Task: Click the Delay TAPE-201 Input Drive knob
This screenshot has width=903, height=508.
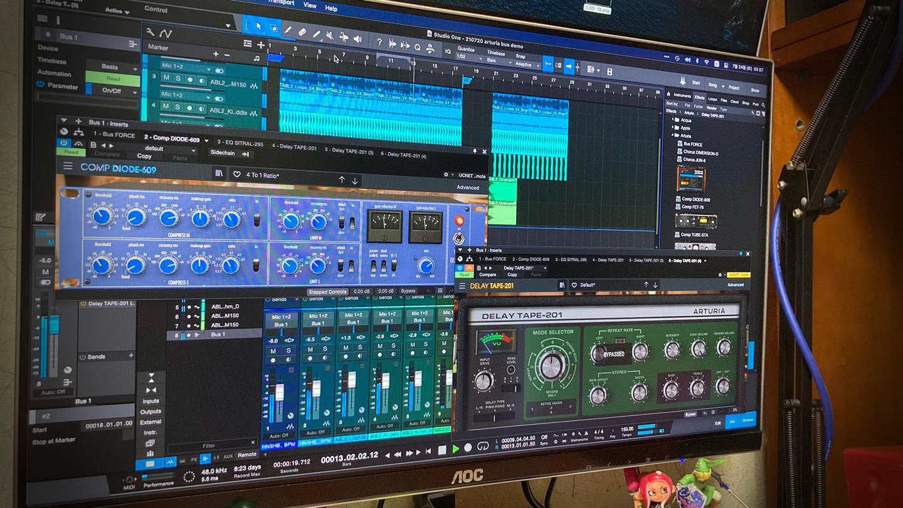Action: click(x=483, y=381)
